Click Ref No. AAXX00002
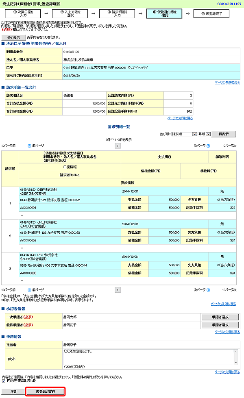The height and width of the screenshot is (398, 244). [28, 240]
